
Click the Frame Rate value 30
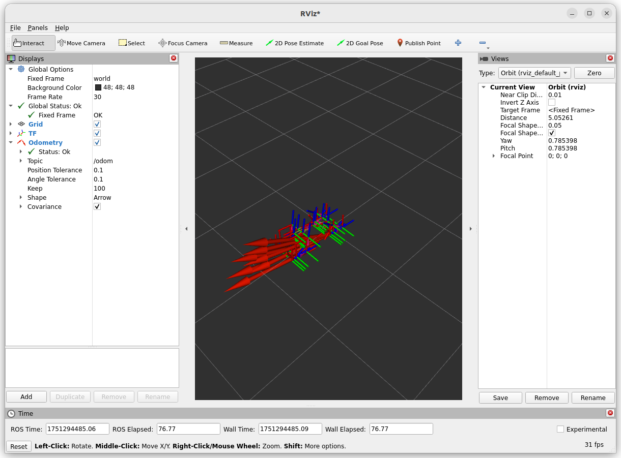[x=97, y=97]
